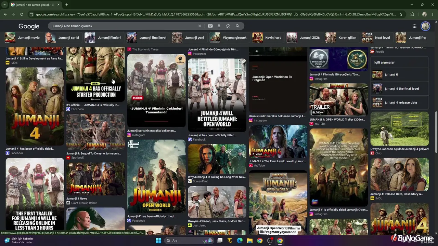Open 'Jumanji 4 Will Be Titled Jumanji: Open World' image
This screenshot has width=438, height=246.
point(217,95)
